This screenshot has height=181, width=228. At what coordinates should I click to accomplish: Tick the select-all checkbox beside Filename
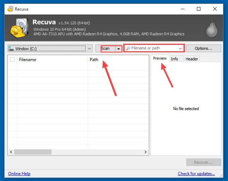pos(12,59)
